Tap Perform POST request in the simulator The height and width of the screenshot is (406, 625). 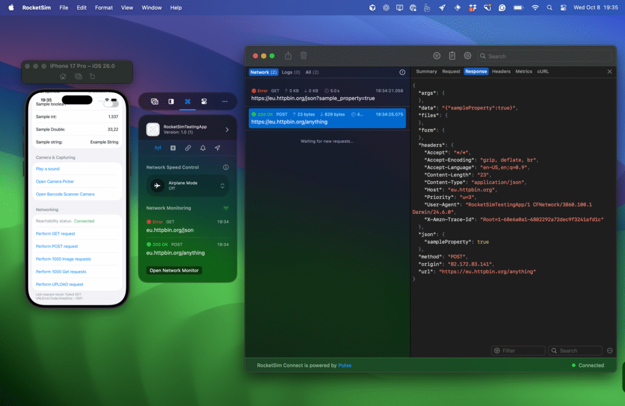pyautogui.click(x=57, y=246)
